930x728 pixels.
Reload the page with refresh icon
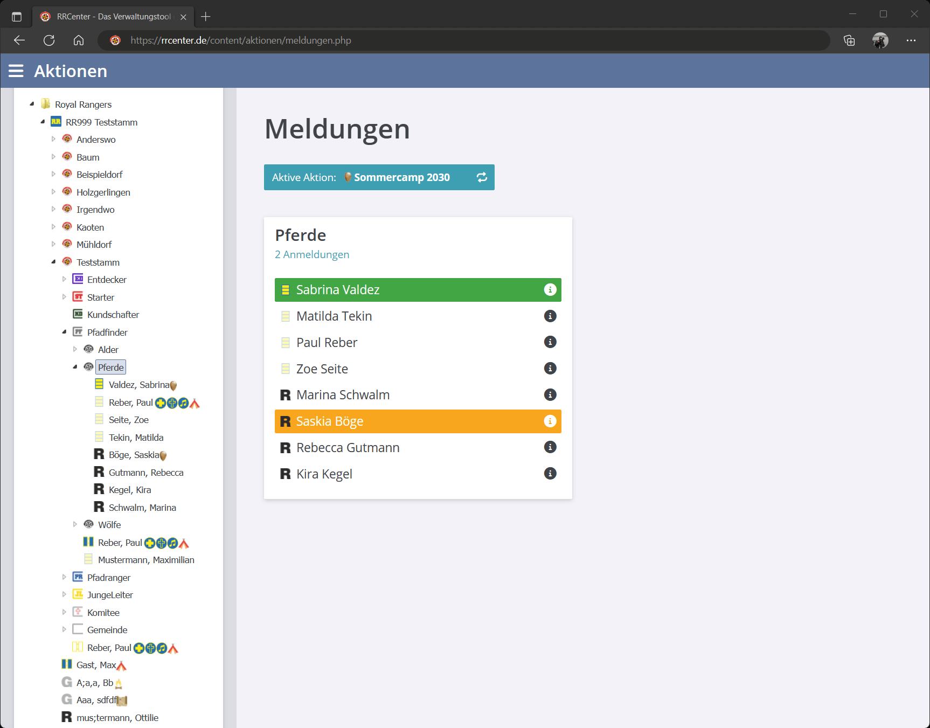pyautogui.click(x=49, y=40)
